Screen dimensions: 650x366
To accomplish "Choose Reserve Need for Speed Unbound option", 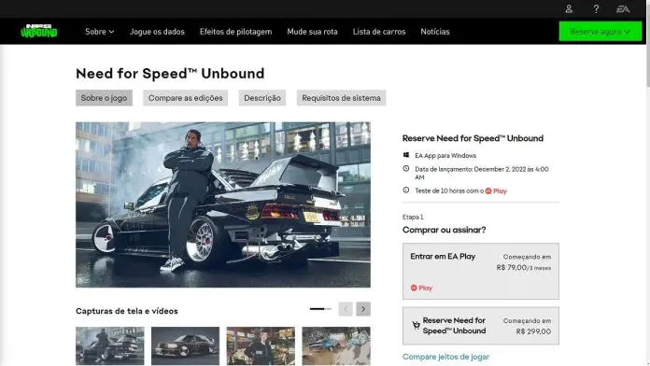I will [480, 326].
